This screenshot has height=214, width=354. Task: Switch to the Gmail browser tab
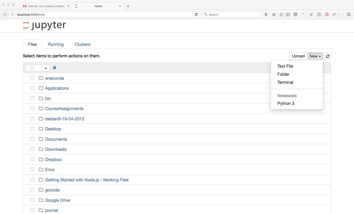coord(46,6)
